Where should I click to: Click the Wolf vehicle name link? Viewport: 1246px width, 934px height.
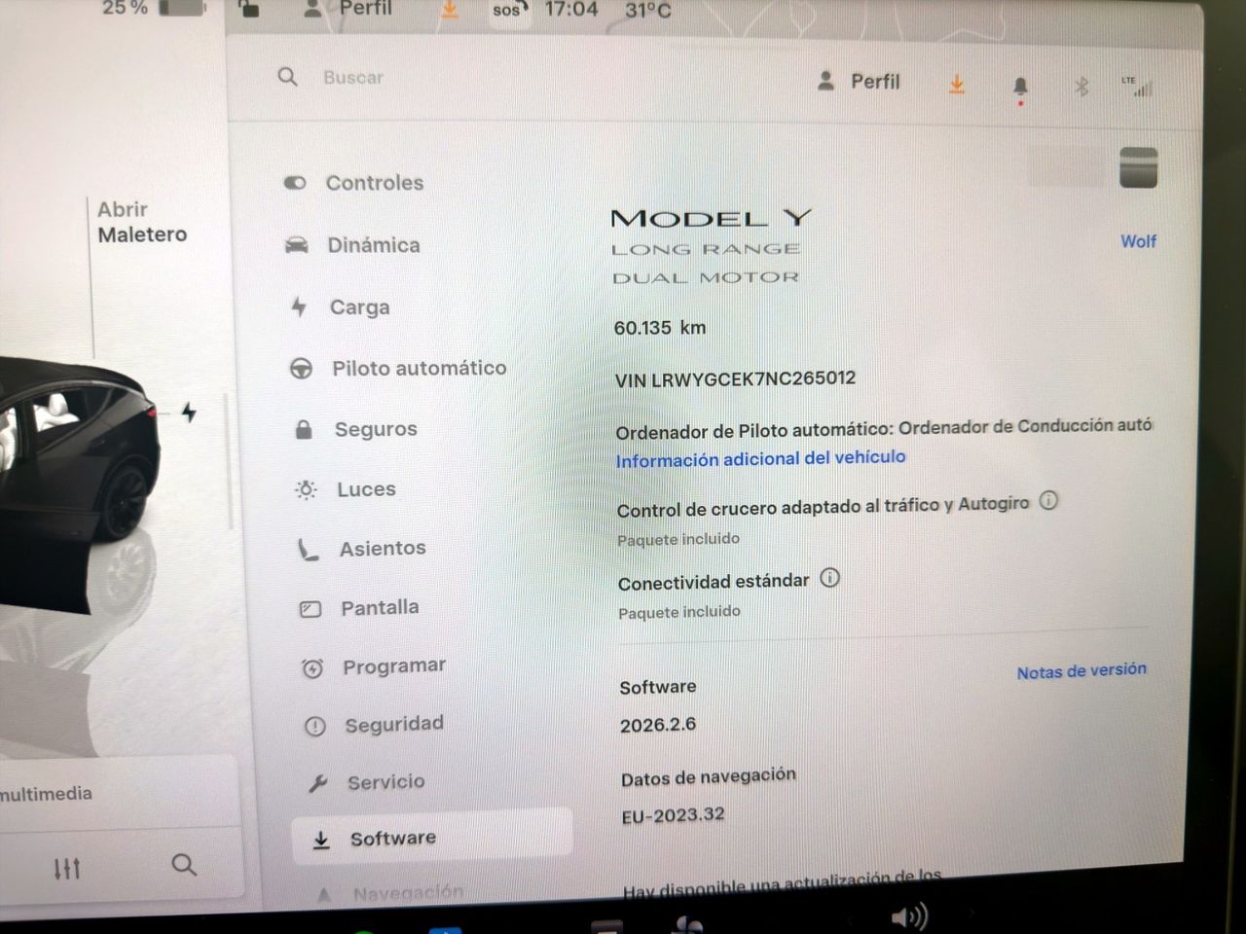coord(1138,241)
